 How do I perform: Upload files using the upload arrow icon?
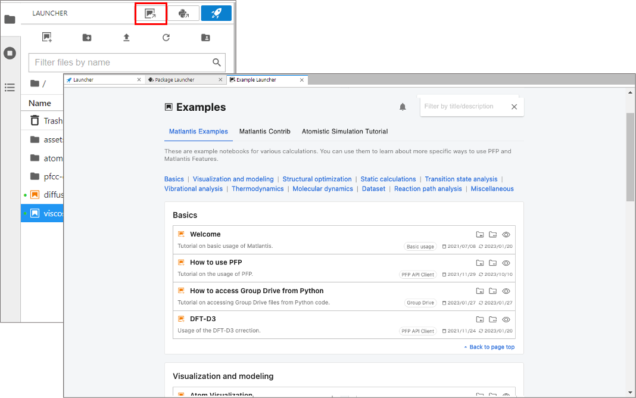coord(126,38)
